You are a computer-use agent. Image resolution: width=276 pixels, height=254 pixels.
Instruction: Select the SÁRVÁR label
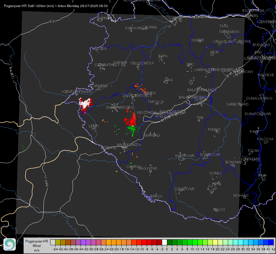120,63
